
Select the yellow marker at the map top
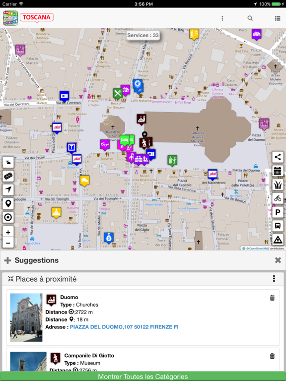[194, 34]
